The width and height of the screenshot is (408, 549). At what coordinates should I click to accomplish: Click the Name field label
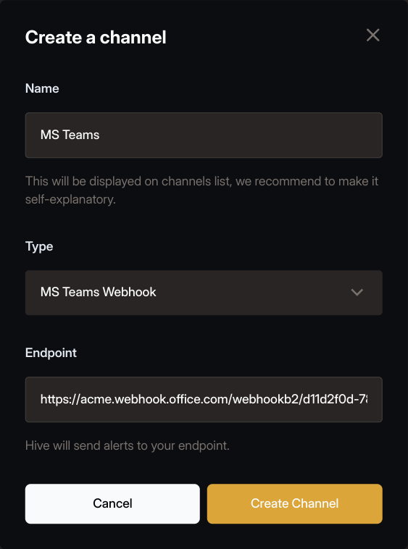(x=42, y=88)
